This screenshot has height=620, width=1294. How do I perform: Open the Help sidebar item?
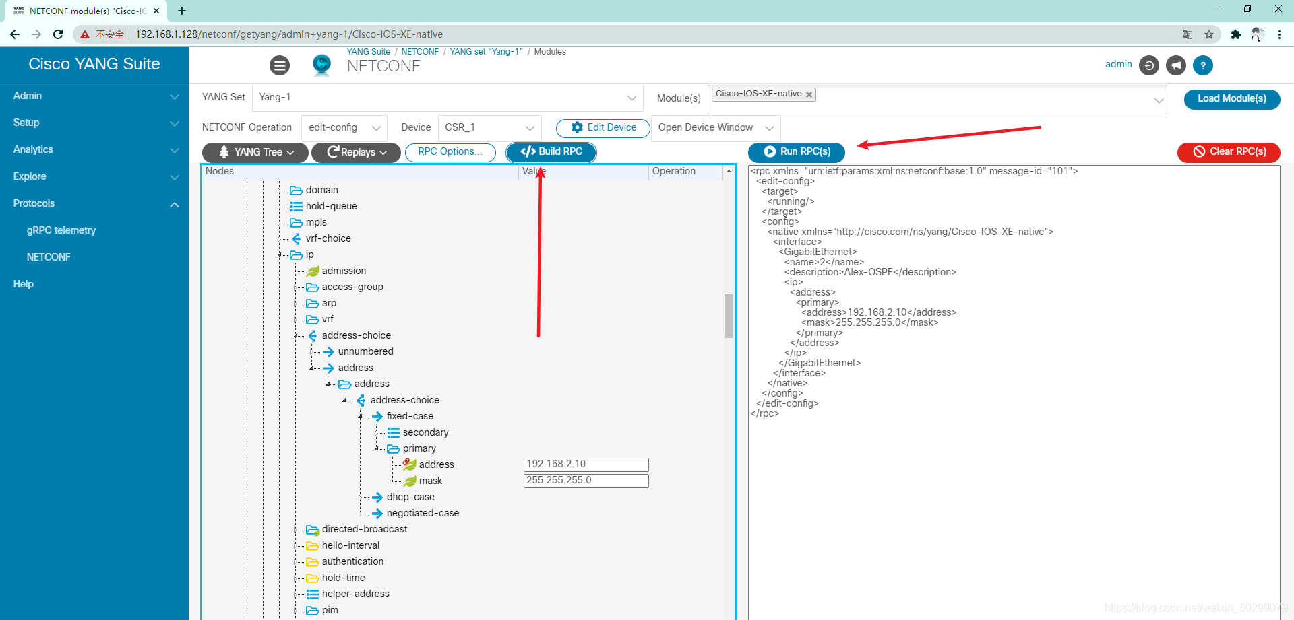pos(24,285)
